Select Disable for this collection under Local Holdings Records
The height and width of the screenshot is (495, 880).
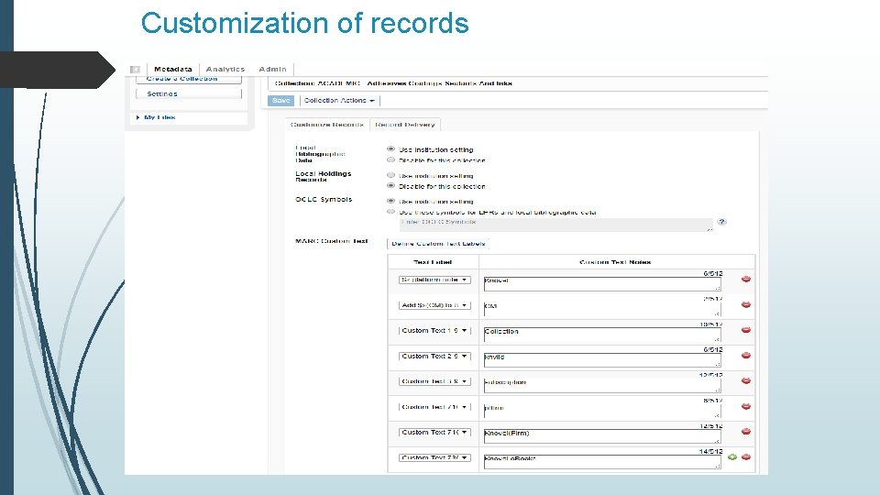391,186
